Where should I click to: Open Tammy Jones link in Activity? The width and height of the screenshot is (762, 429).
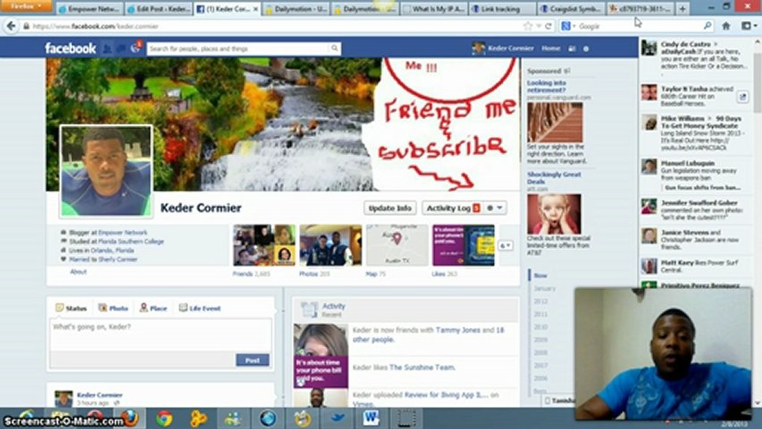pos(458,329)
